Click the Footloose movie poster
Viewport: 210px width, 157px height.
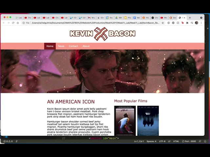125,121
